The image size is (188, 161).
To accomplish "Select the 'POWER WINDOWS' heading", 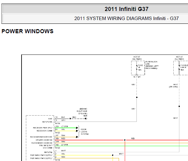I will click(x=27, y=31).
